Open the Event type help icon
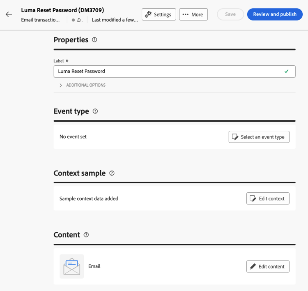Screen dimensions: 308x291 click(x=95, y=111)
